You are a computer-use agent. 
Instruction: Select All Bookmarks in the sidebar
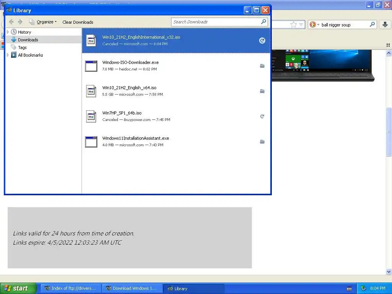(x=30, y=55)
